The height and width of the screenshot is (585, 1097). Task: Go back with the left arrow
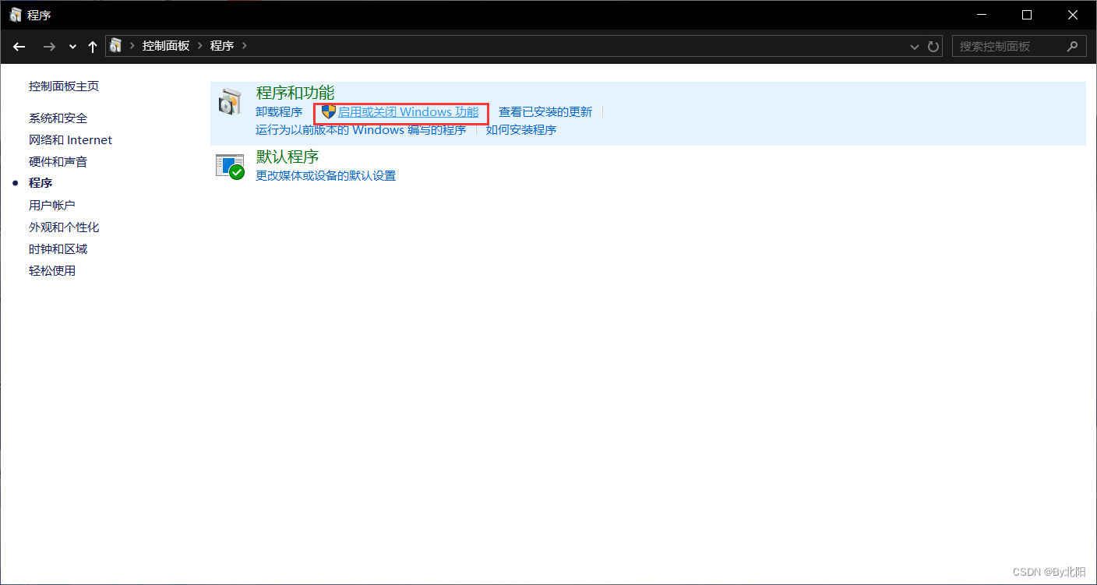coord(19,47)
